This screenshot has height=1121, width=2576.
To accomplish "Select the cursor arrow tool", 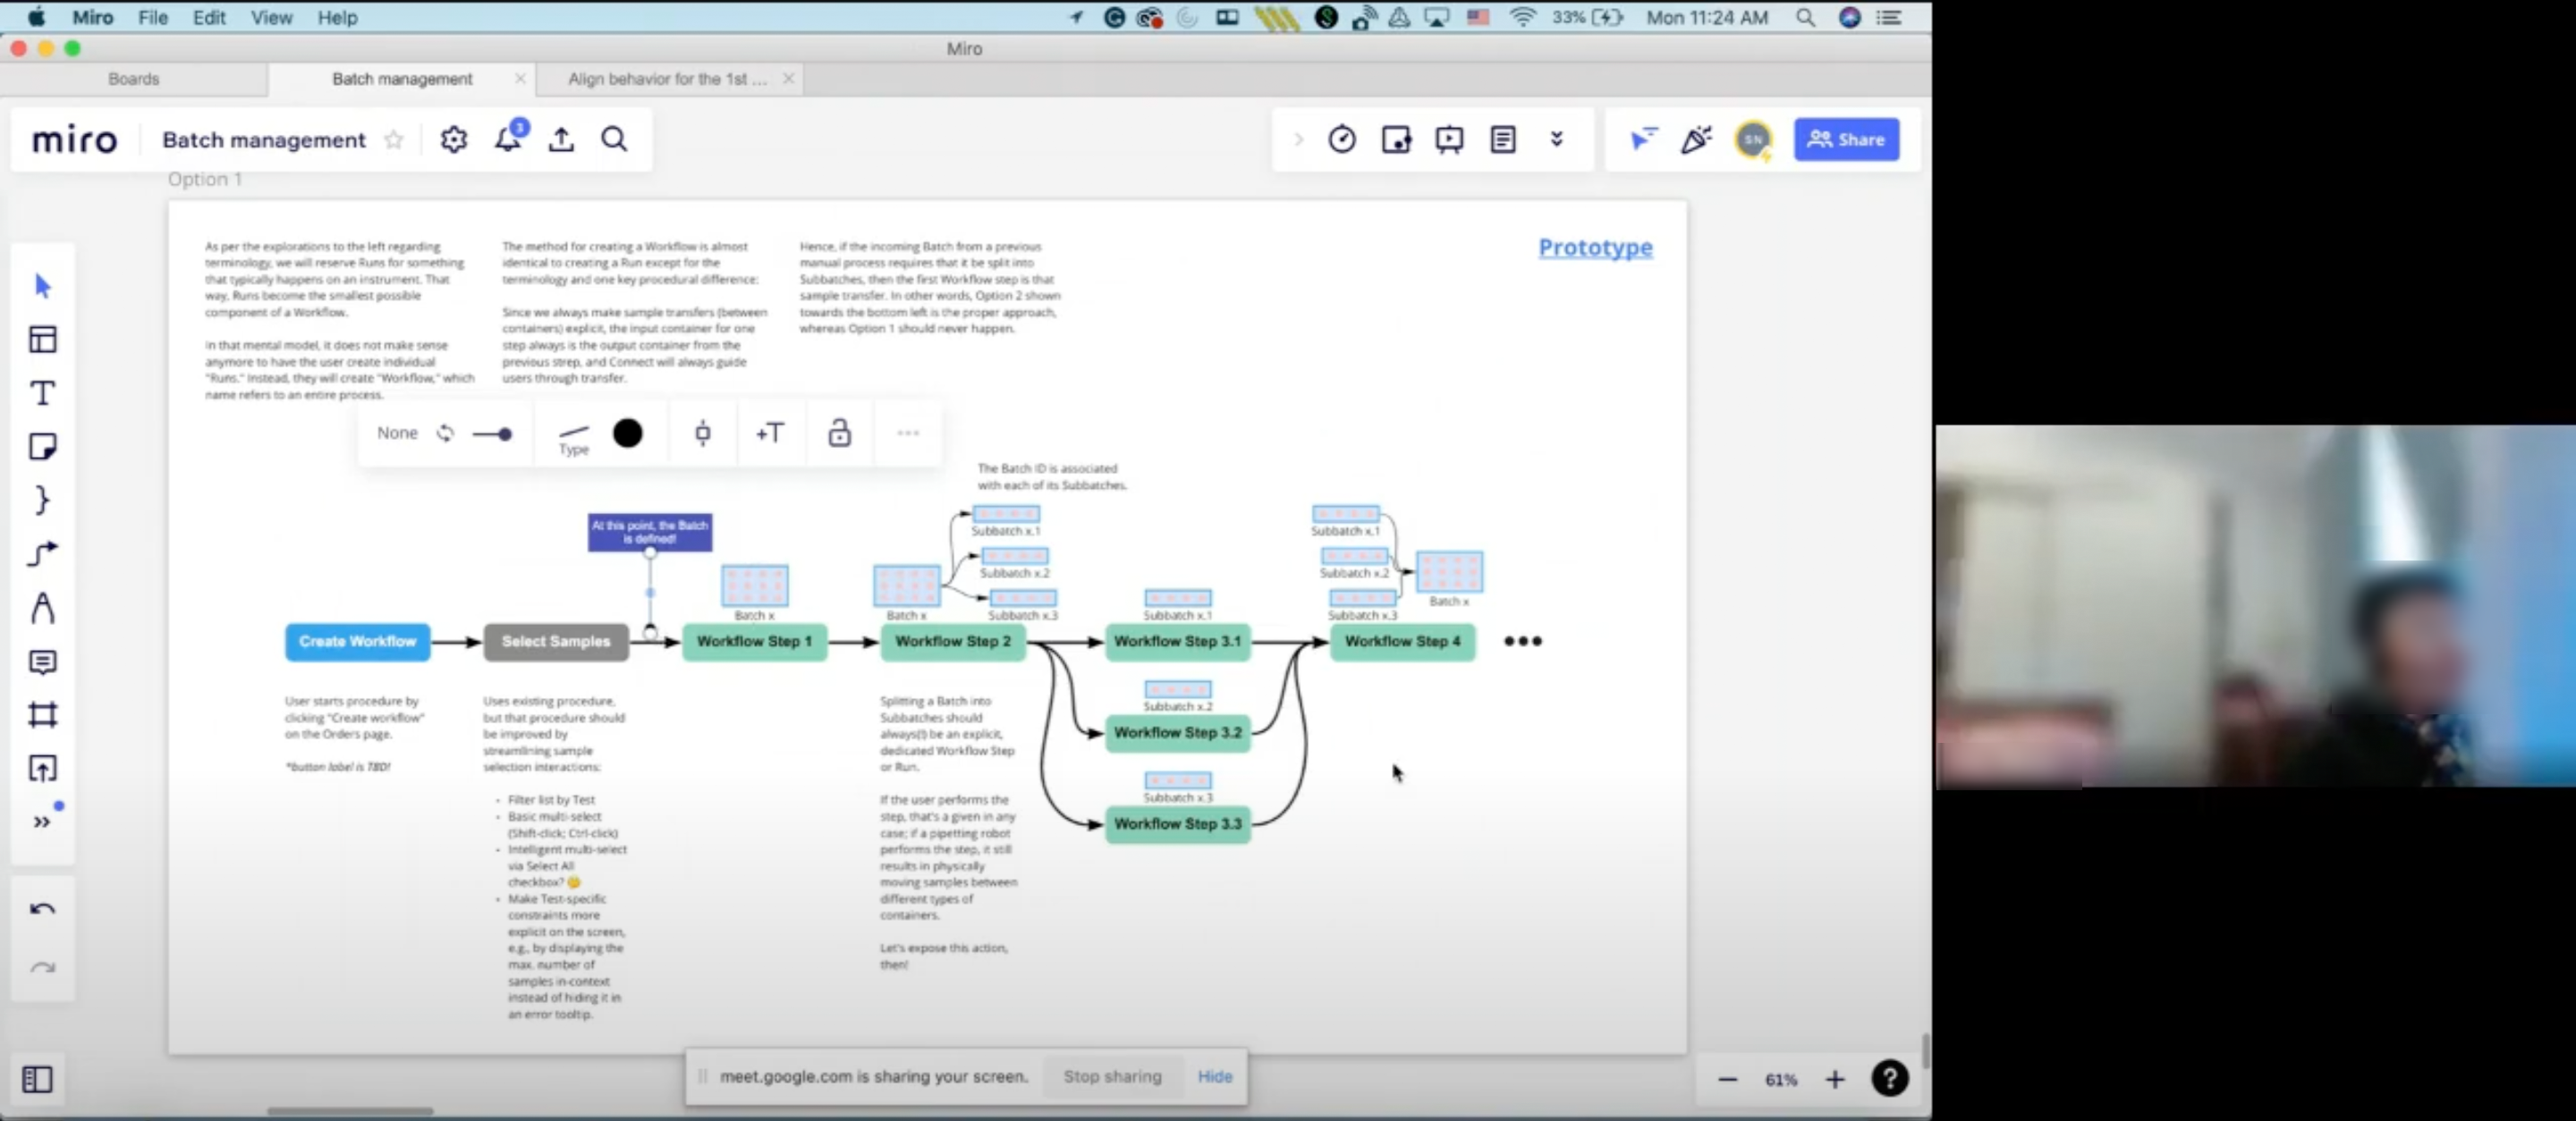I will (42, 287).
